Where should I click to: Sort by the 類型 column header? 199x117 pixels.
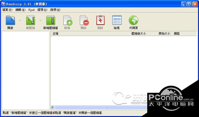(184, 34)
